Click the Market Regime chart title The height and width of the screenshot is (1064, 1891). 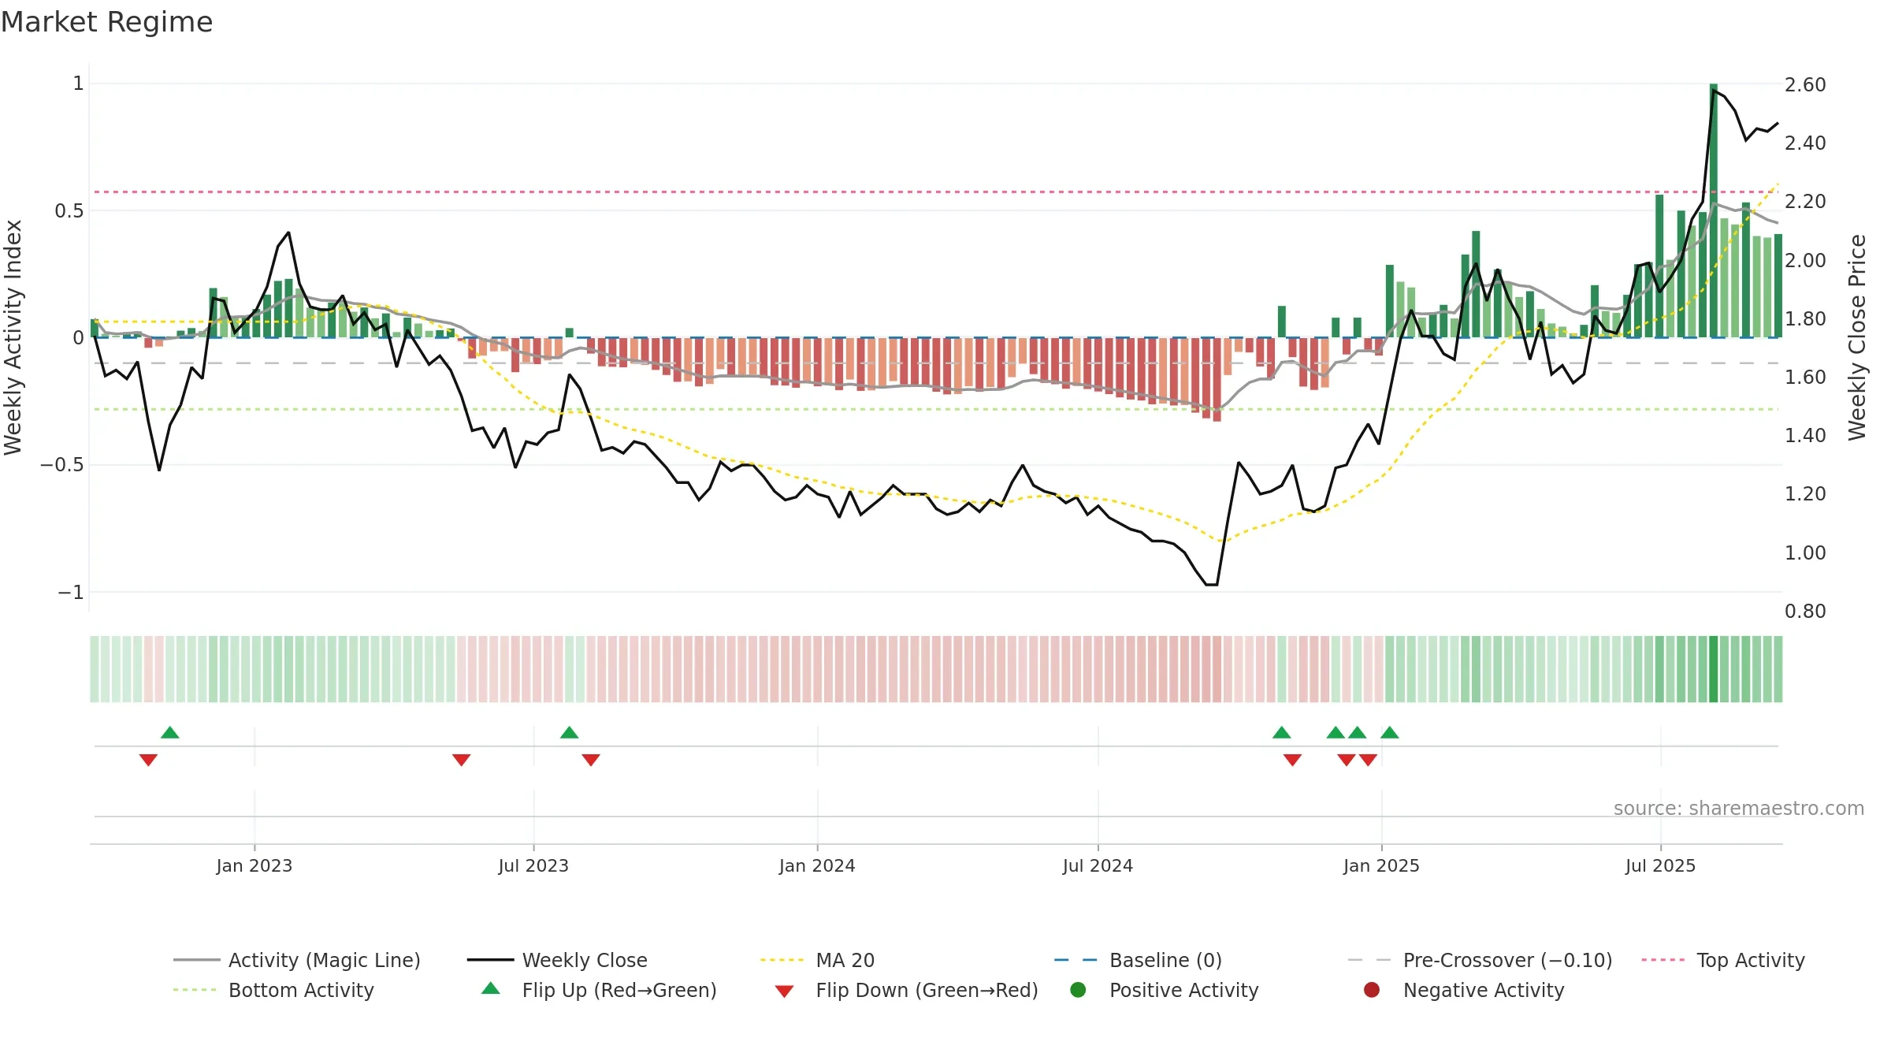pos(106,22)
